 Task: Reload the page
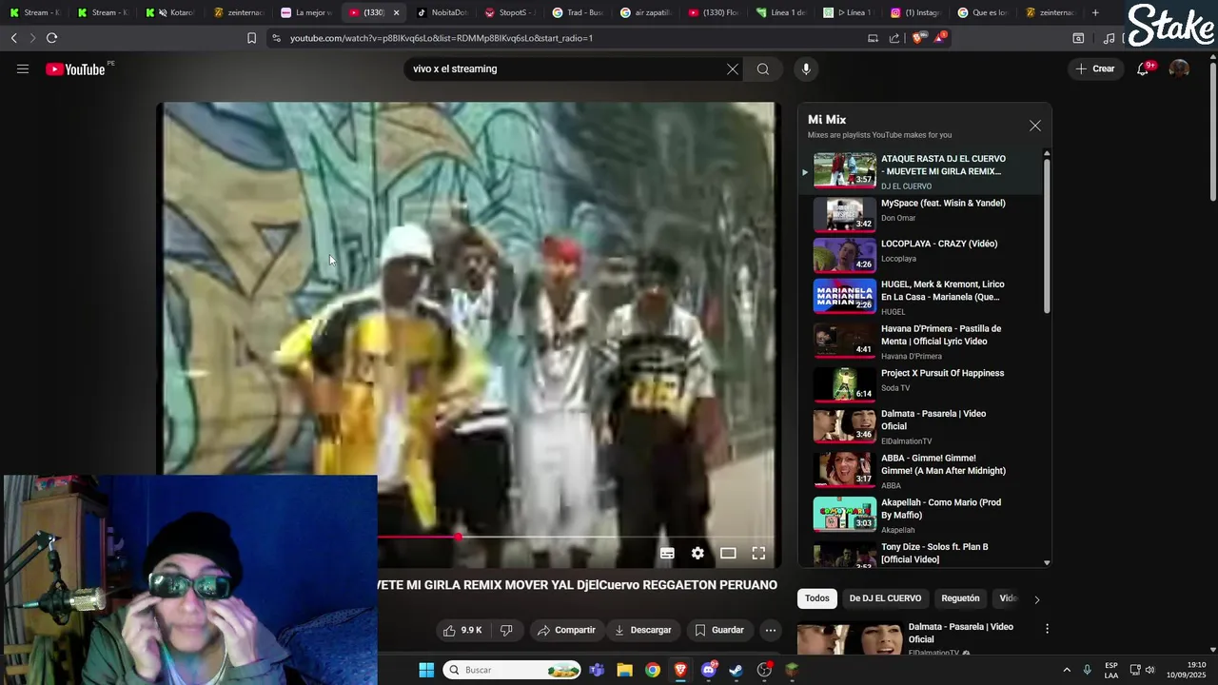click(x=51, y=38)
